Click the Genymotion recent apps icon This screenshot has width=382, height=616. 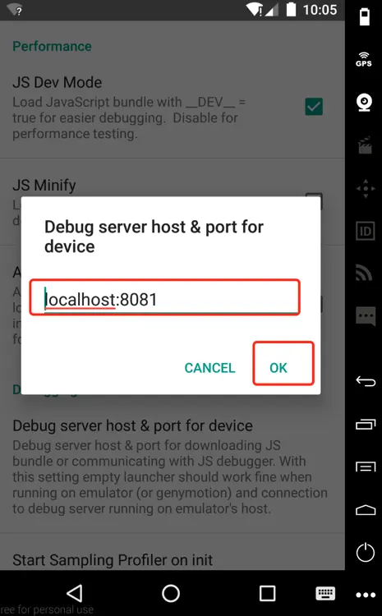coord(366,425)
